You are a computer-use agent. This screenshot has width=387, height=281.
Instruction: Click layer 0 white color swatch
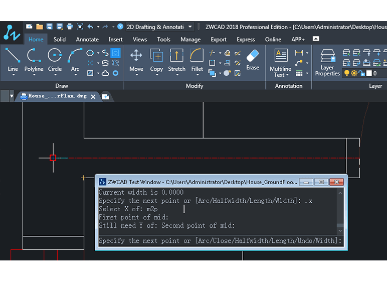[369, 73]
